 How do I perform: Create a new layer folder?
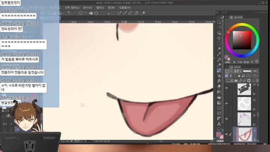point(236,81)
